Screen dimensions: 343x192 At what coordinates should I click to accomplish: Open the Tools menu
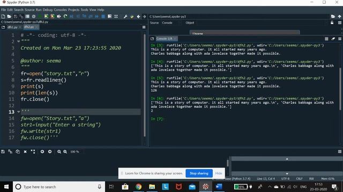84,10
